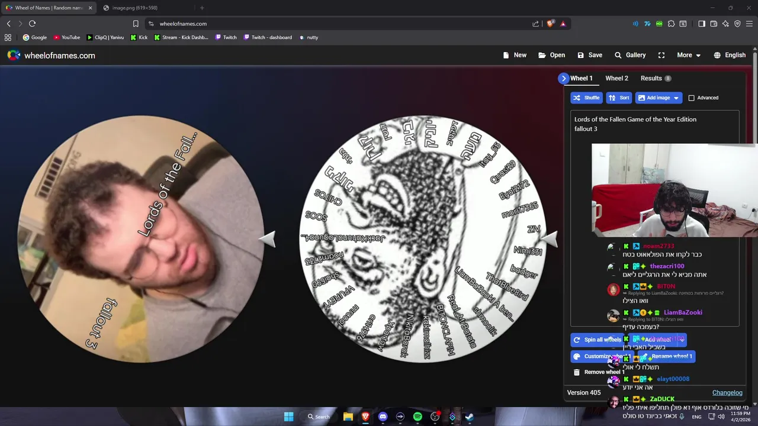Sort the wheel entries alphabetically

[619, 98]
